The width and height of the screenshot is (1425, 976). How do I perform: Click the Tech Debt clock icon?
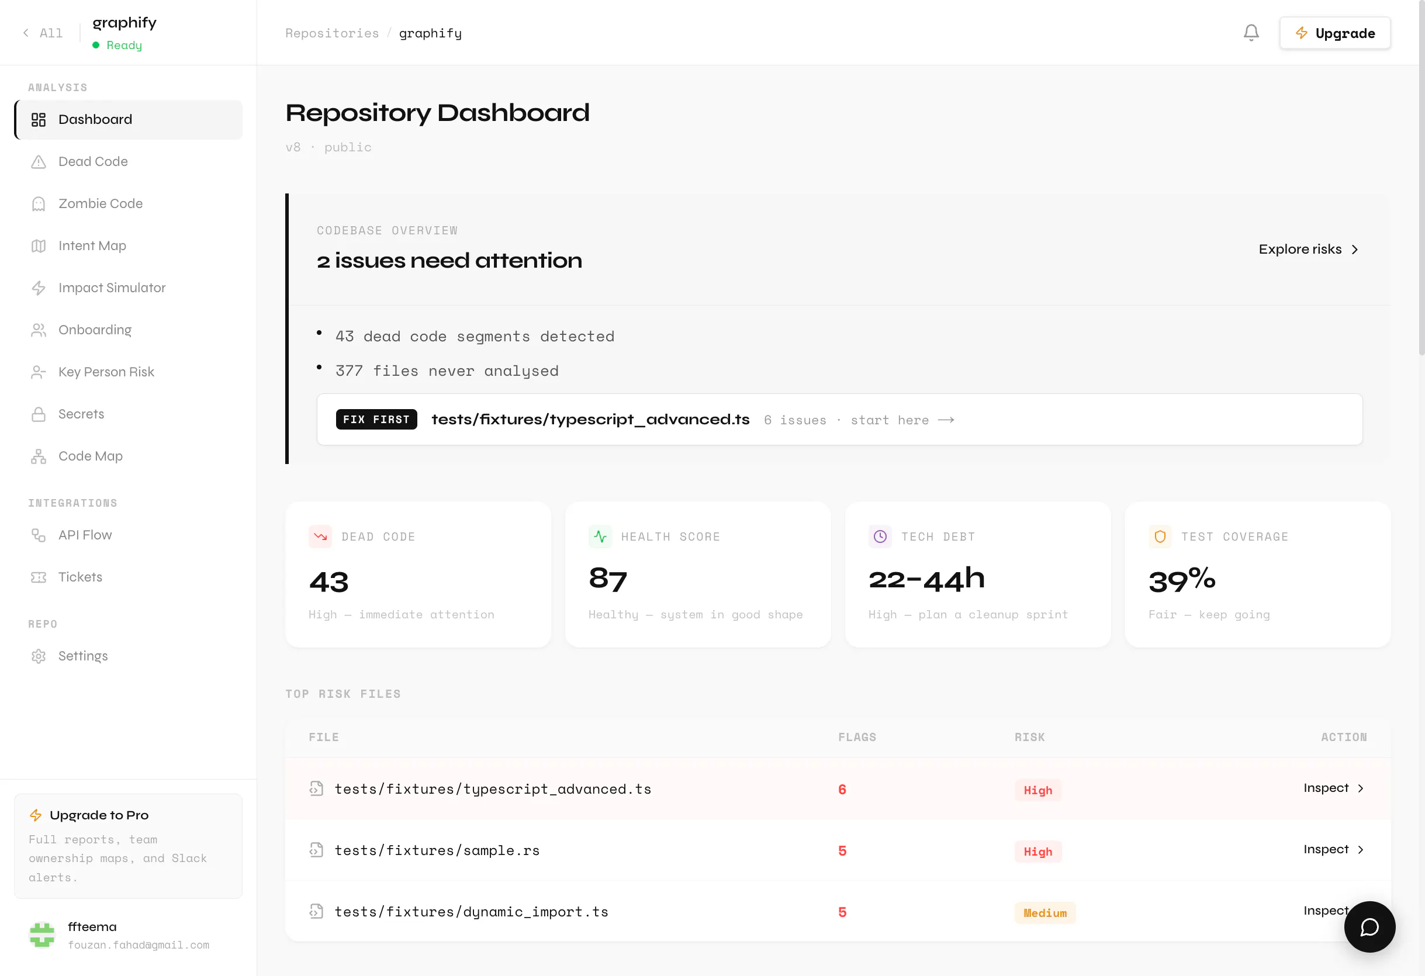pos(880,537)
